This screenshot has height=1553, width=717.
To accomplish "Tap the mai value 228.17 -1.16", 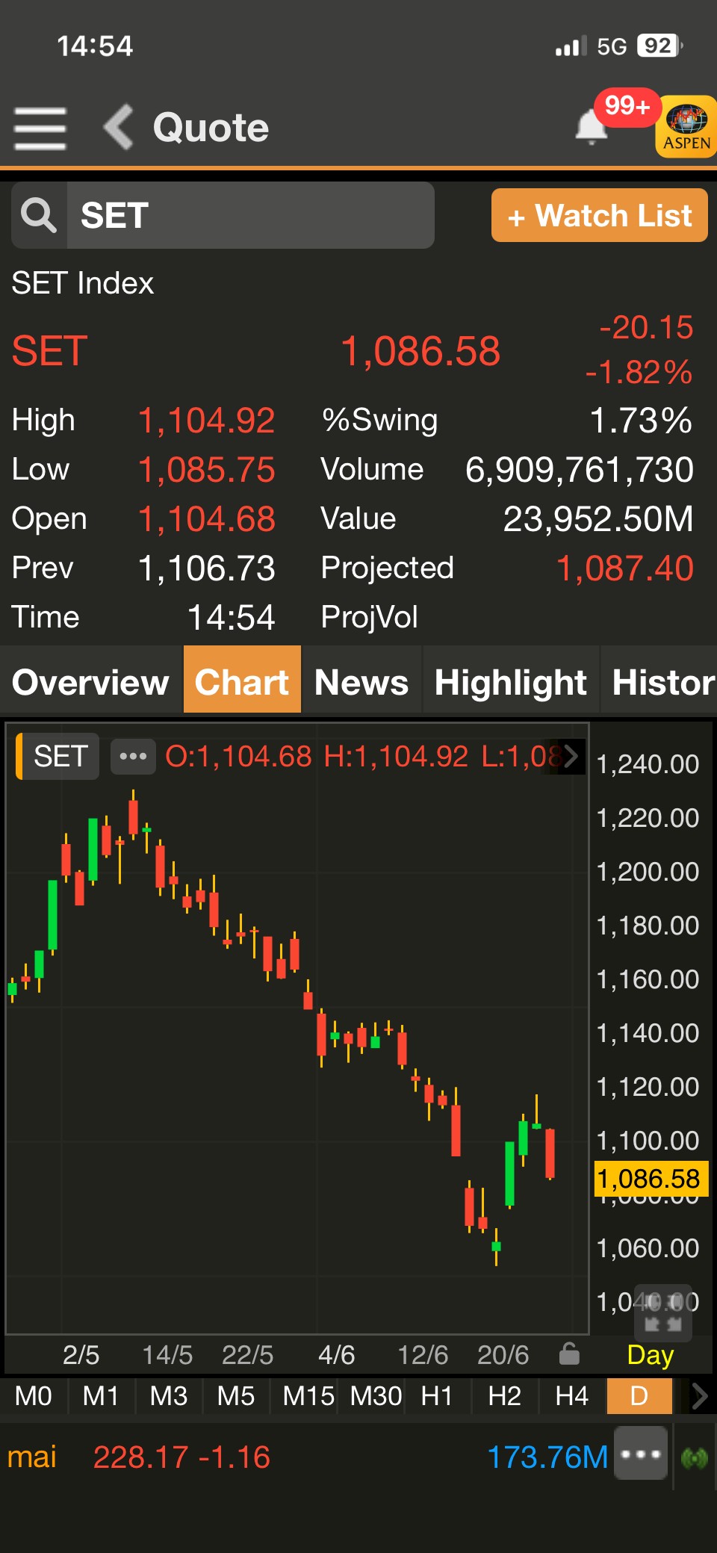I will point(181,1457).
